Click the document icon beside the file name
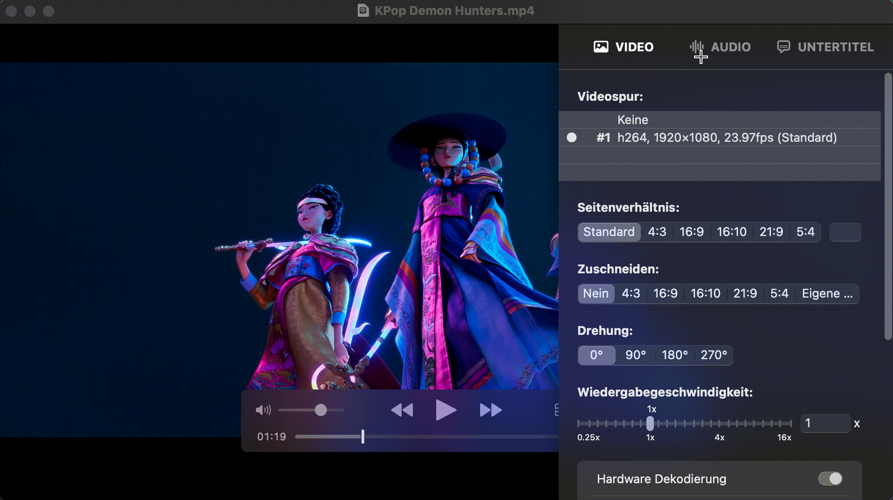 pyautogui.click(x=363, y=10)
